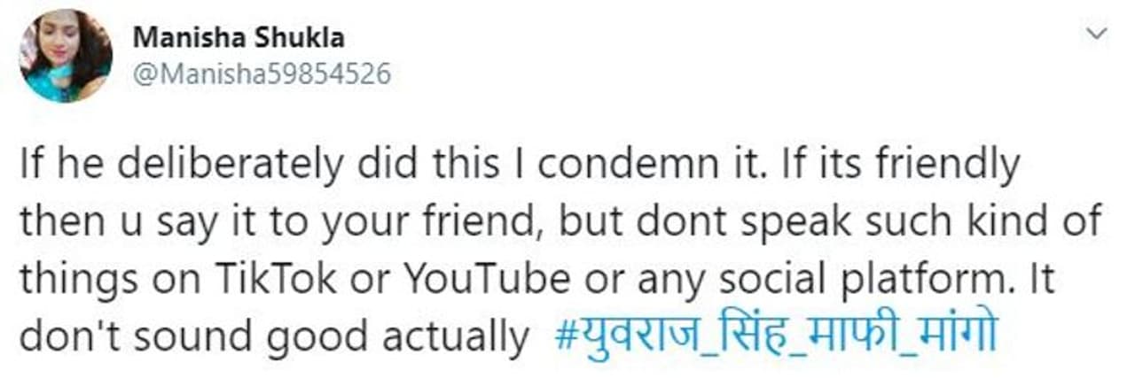Click the @Manisha59854526 handle
Screen dimensions: 1135x378
coord(262,74)
